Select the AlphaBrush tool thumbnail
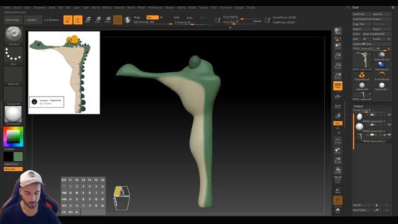This screenshot has height=224, width=398. (x=382, y=66)
